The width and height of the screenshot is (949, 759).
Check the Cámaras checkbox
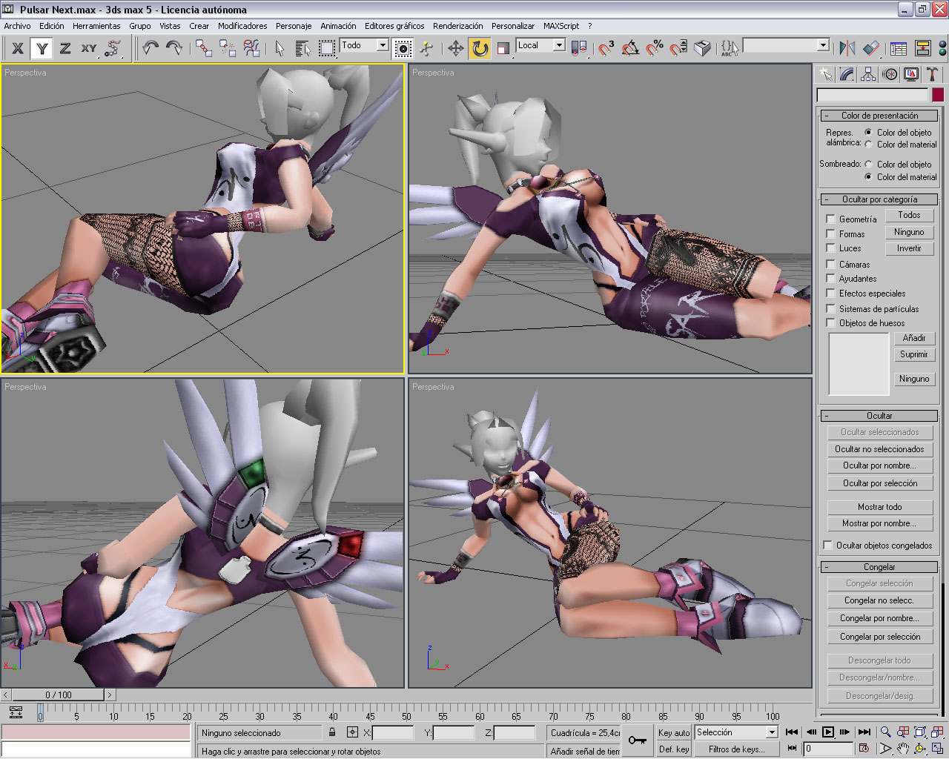click(x=830, y=264)
